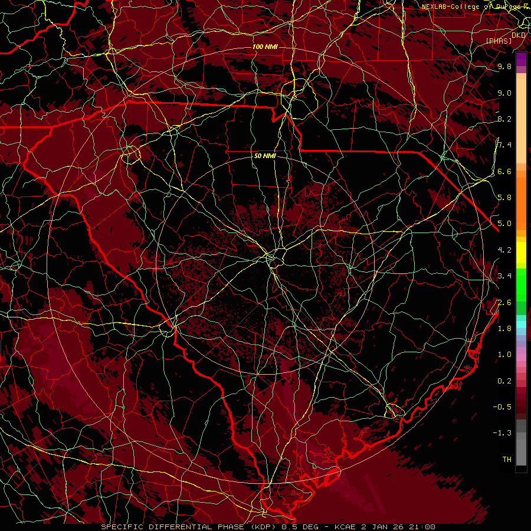Screen dimensions: 531x531
Task: Click the bright green segment of the color bar
Action: tap(521, 284)
